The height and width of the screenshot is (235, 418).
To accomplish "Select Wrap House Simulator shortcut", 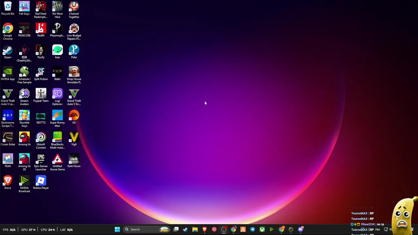I will 74,75.
